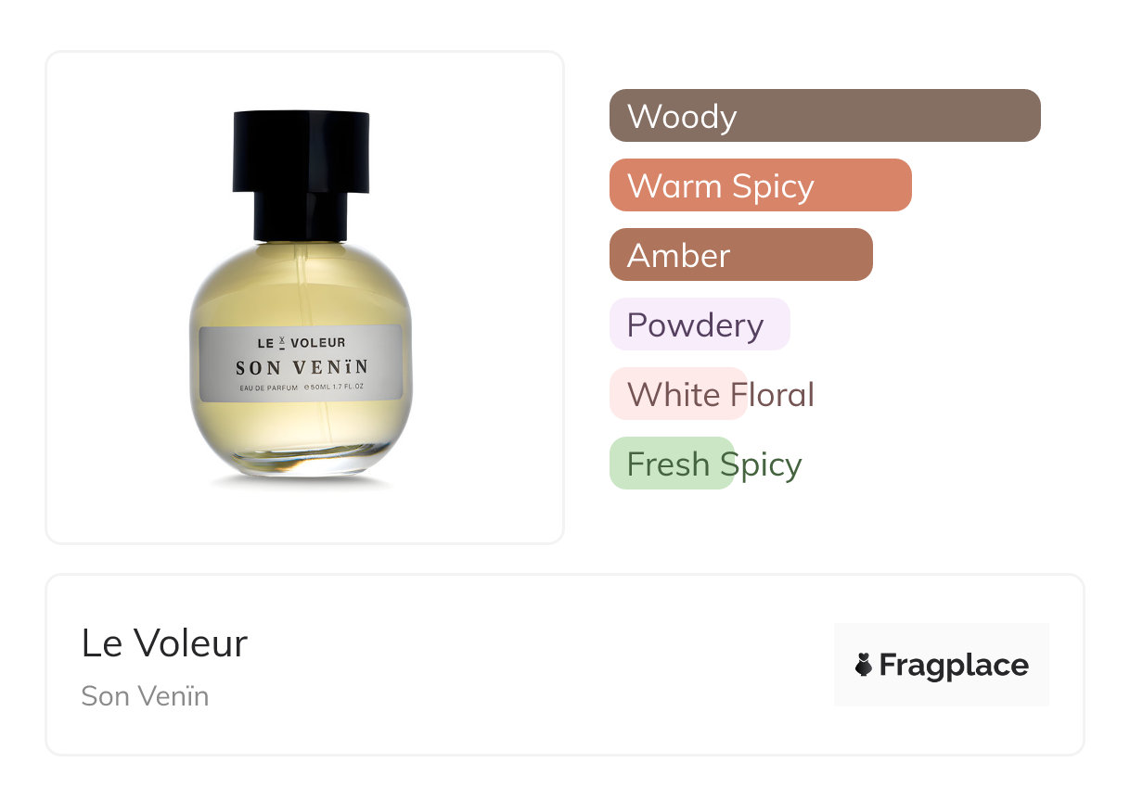Click the EAU DE PARFUM small print
1130x801 pixels.
(x=268, y=388)
